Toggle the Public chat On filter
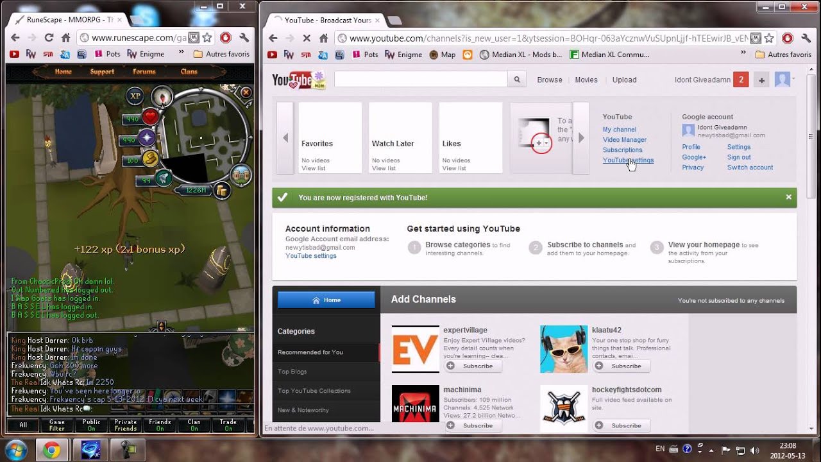Viewport: 821px width, 462px height. [91, 425]
